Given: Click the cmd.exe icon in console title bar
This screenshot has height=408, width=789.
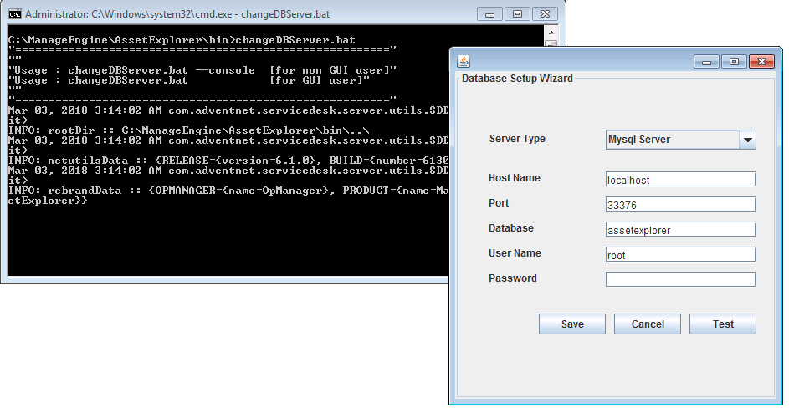Looking at the screenshot, I should [15, 13].
